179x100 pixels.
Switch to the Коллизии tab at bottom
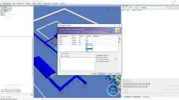(146, 97)
